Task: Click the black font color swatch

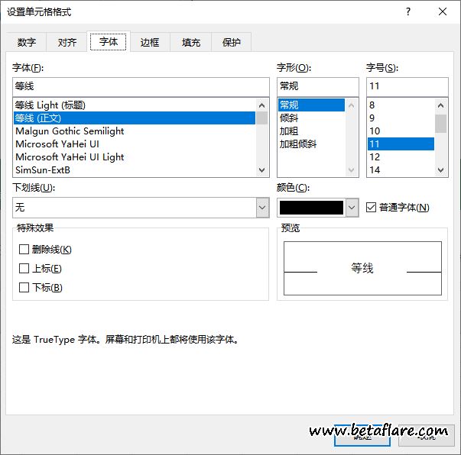Action: click(x=311, y=207)
